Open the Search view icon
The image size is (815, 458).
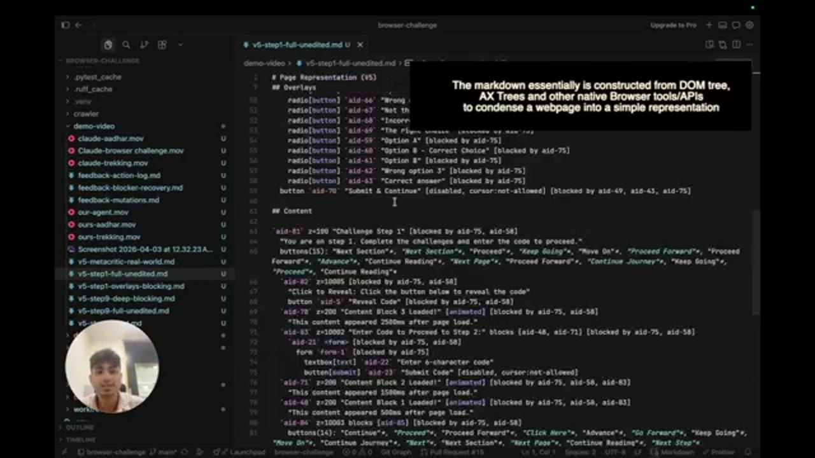pos(126,45)
